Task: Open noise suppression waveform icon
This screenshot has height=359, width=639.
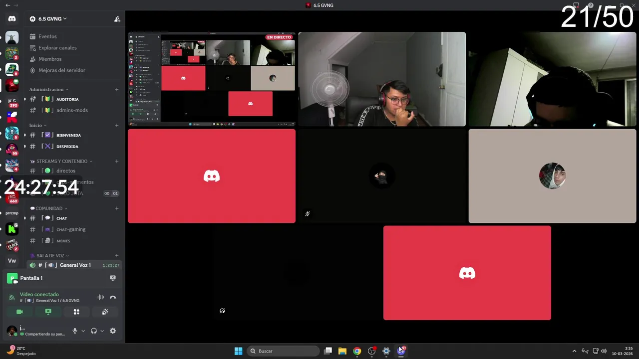Action: pos(101,297)
